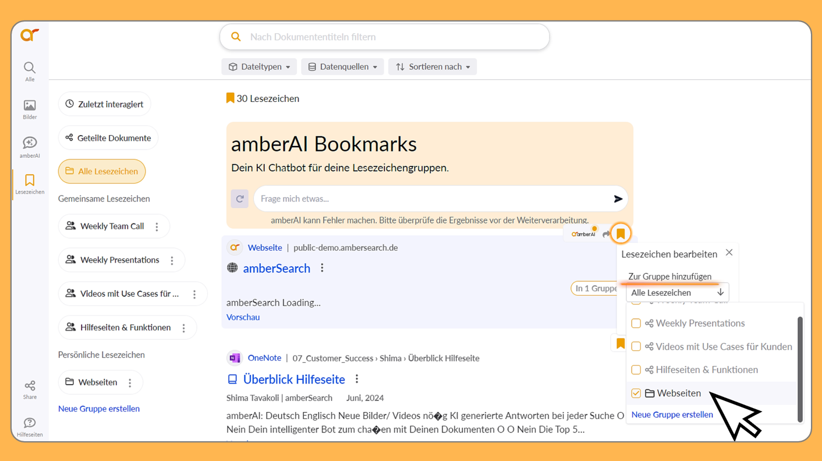Viewport: 822px width, 461px height.
Task: Focus the Nach Dokumententiteln filtern search field
Action: click(x=384, y=37)
